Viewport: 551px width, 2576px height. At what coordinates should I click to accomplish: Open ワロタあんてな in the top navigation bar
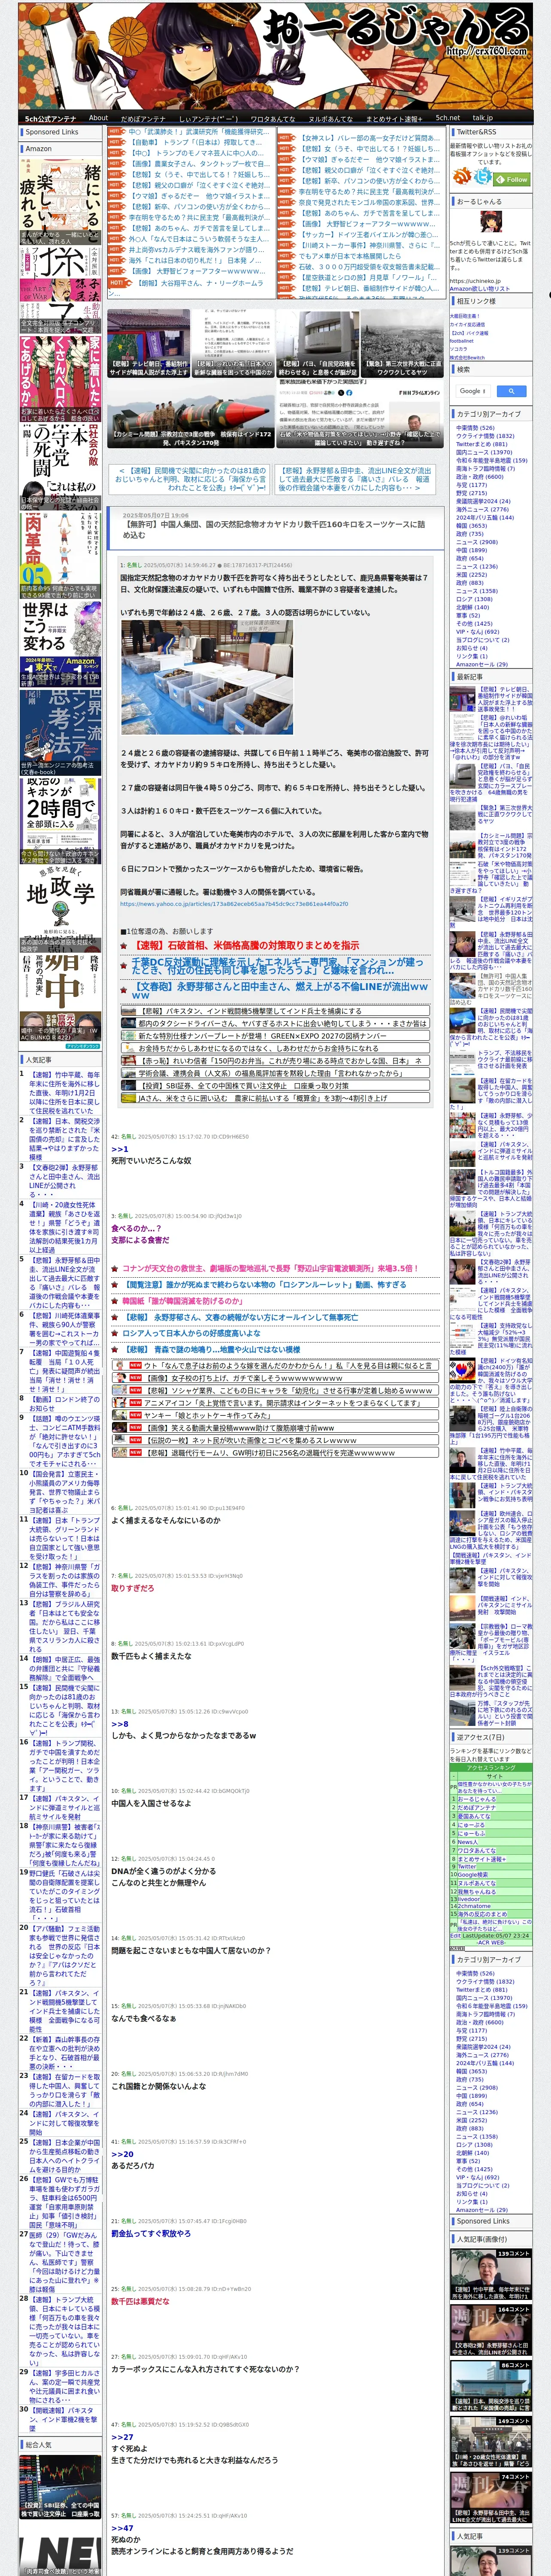coord(272,118)
